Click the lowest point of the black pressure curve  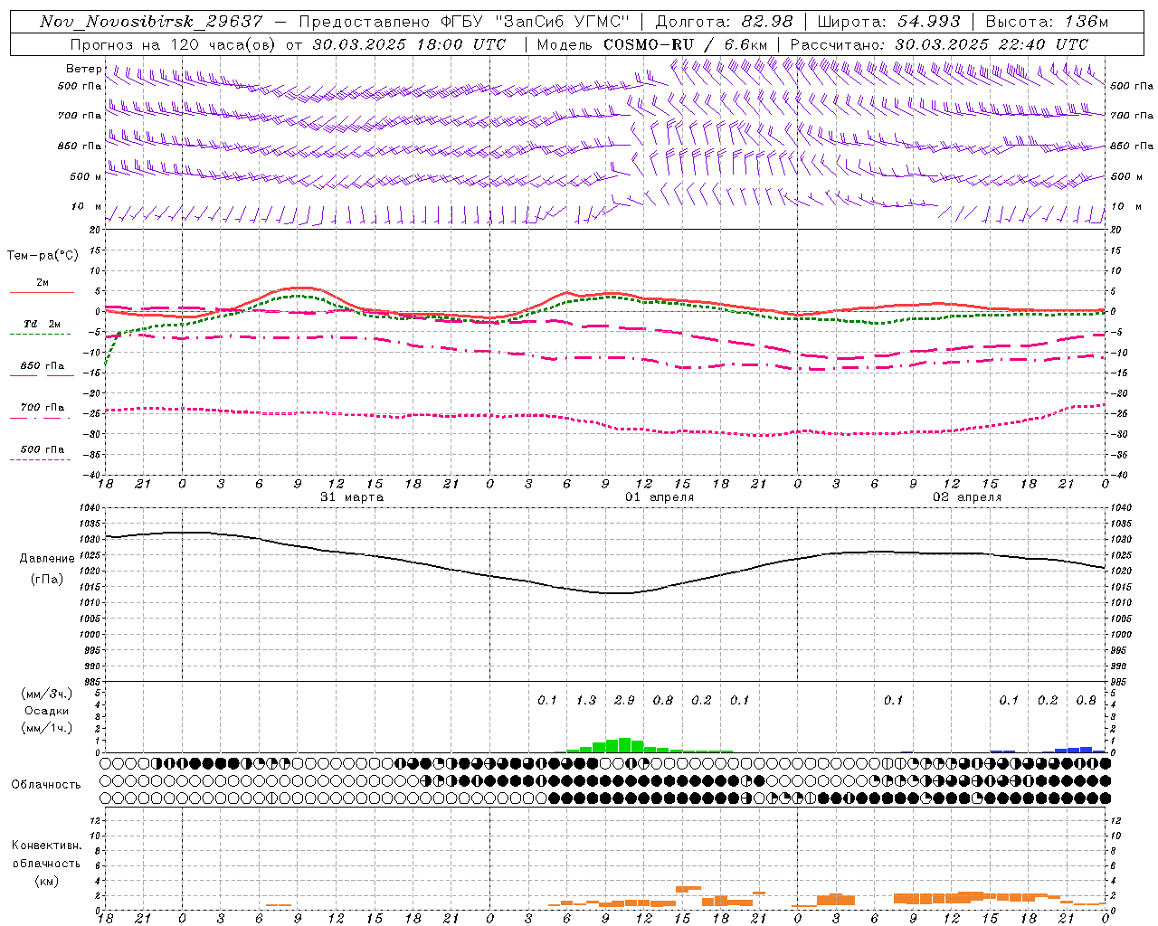619,593
